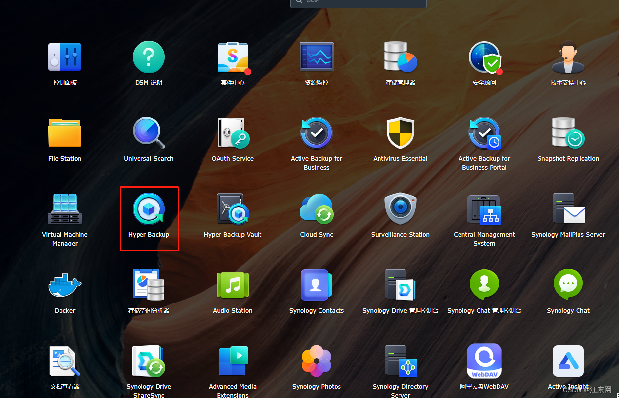Image resolution: width=619 pixels, height=398 pixels.
Task: Open Active Backup for Business Portal
Action: [484, 133]
